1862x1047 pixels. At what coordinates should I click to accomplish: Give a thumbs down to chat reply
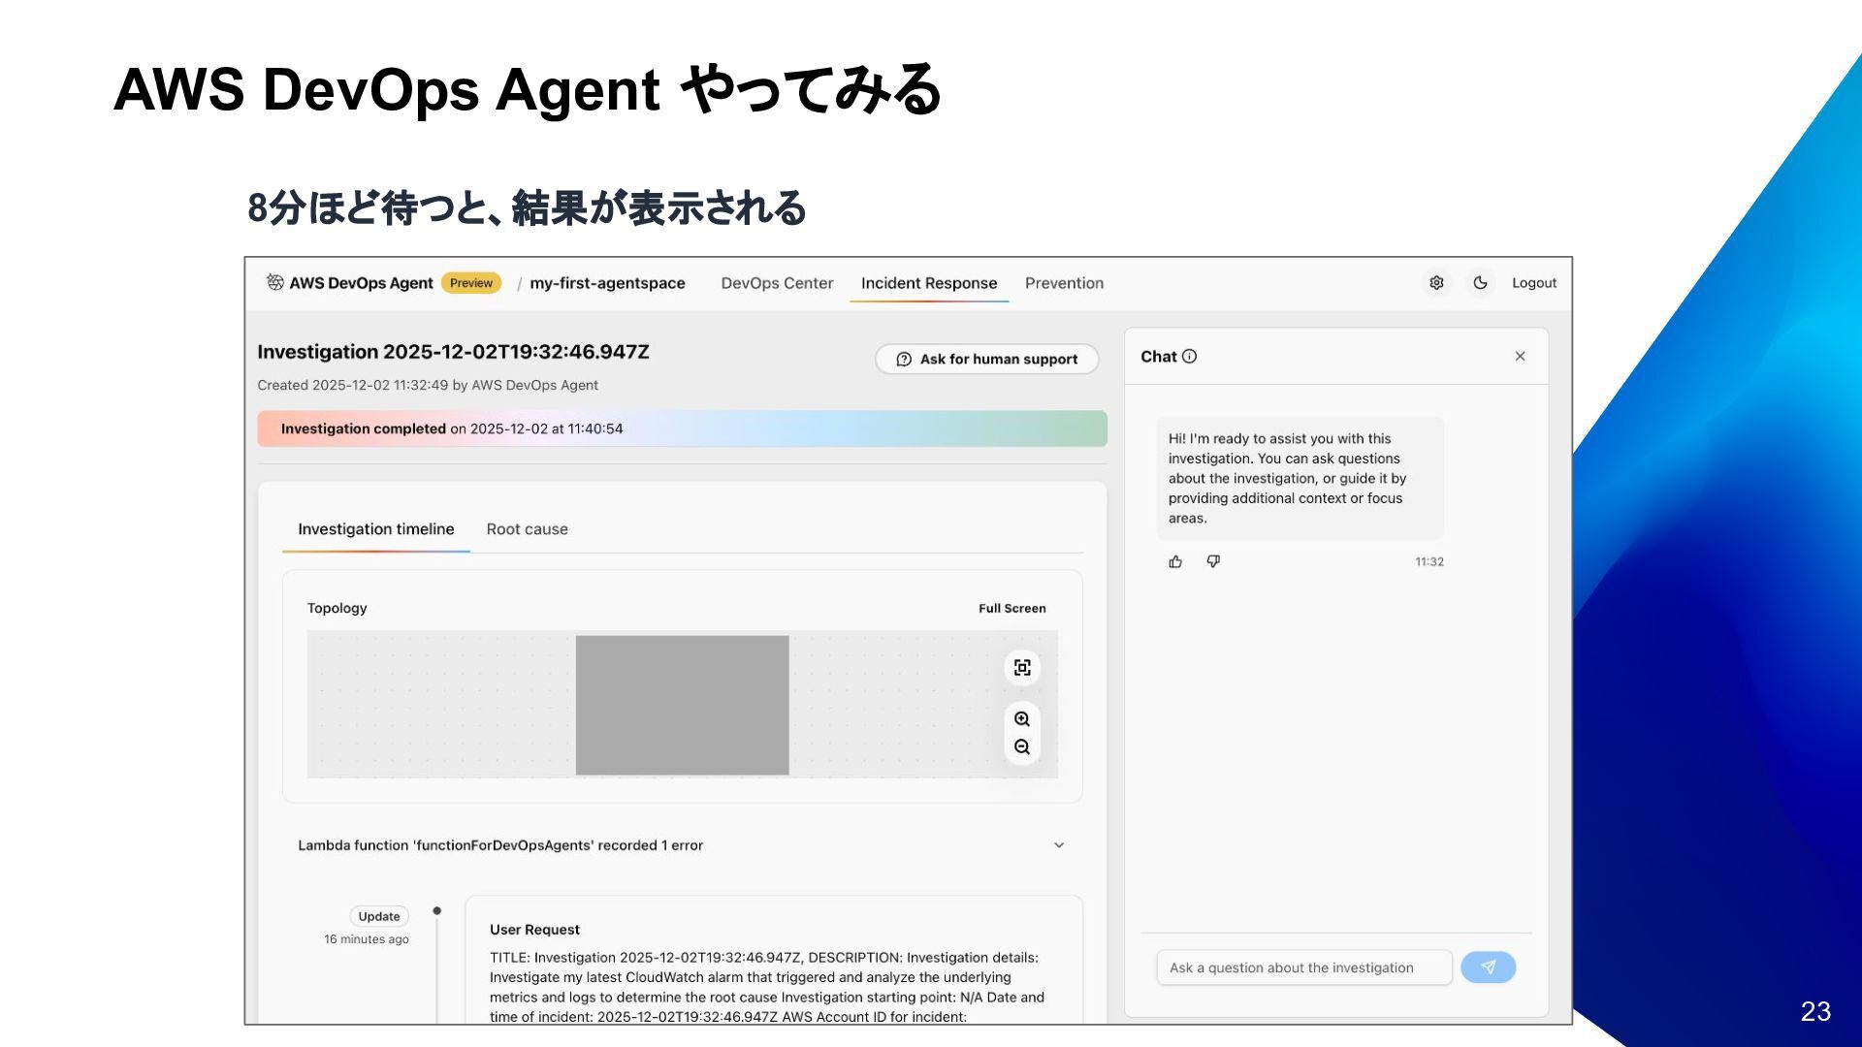point(1213,561)
